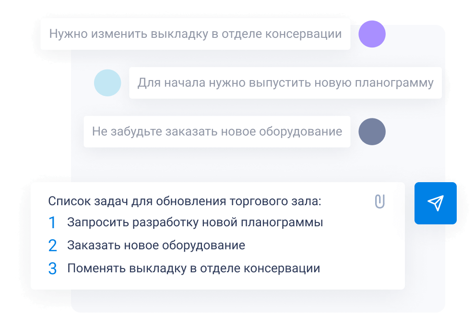
Task: Place cursor after "оборудование" in the second task
Action: tap(246, 246)
